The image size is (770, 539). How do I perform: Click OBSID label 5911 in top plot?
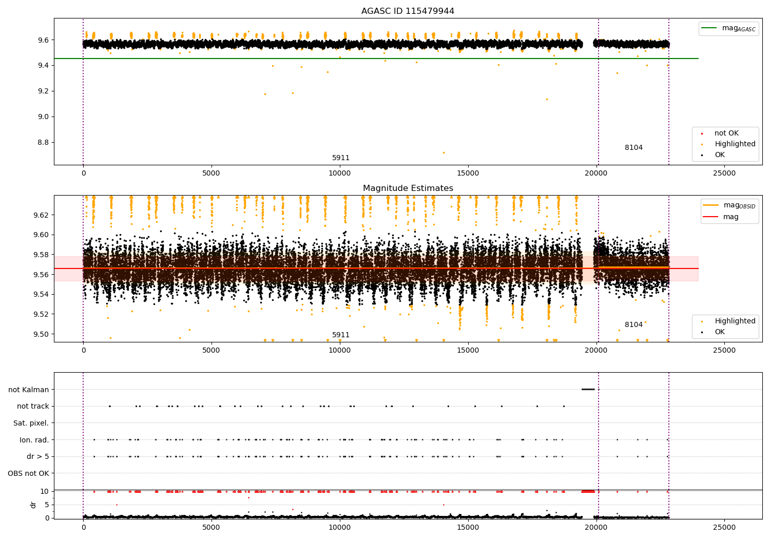340,158
